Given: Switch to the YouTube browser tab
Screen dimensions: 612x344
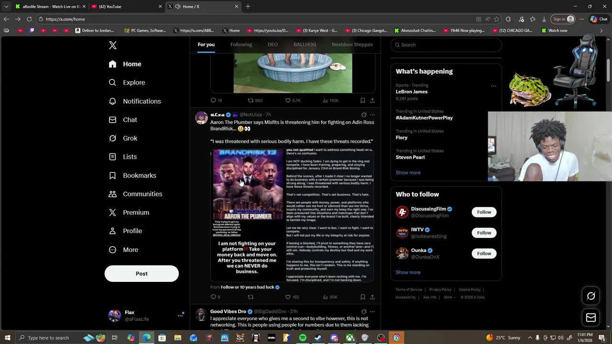Looking at the screenshot, I should 126,6.
